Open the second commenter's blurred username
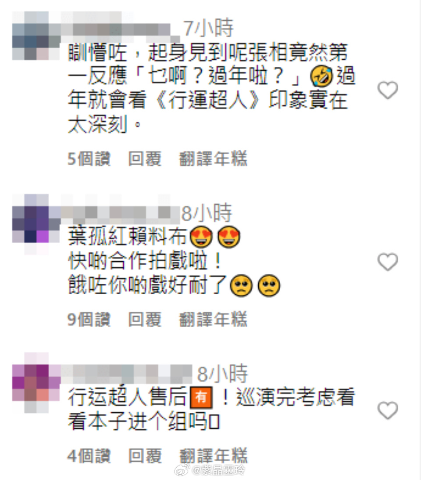Viewport: 421px width, 480px height. tap(120, 213)
